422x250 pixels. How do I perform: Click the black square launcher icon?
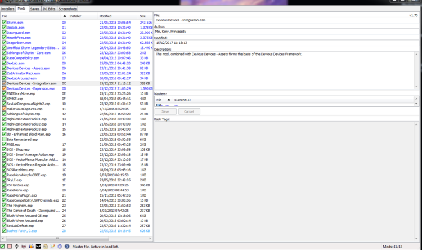click(x=38, y=247)
